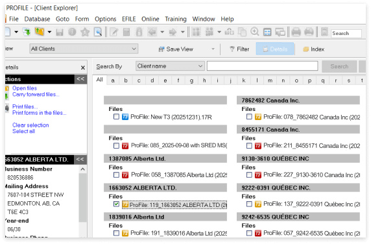Screen dimensions: 371x244
Task: Open the Save View dropdown arrow
Action: [x=213, y=49]
